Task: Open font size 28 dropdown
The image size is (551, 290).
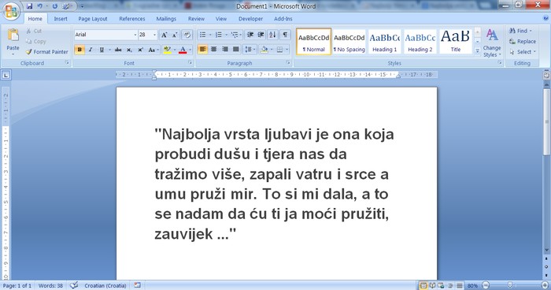Action: (x=154, y=35)
